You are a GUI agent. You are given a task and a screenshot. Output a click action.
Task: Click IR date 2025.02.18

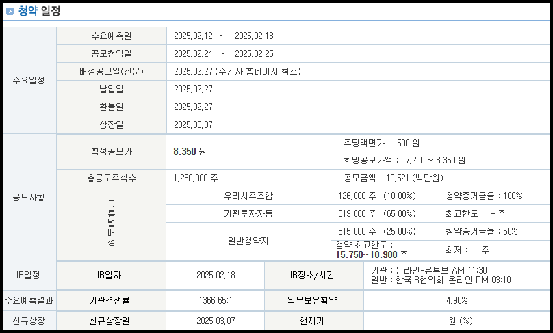(216, 275)
